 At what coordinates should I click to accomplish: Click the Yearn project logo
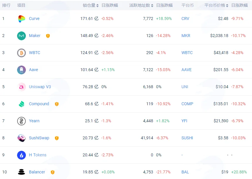[21, 121]
